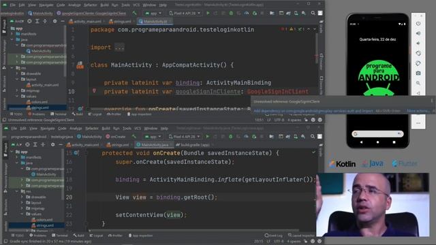Open Tools menu in Kotlin window

pyautogui.click(x=125, y=5)
